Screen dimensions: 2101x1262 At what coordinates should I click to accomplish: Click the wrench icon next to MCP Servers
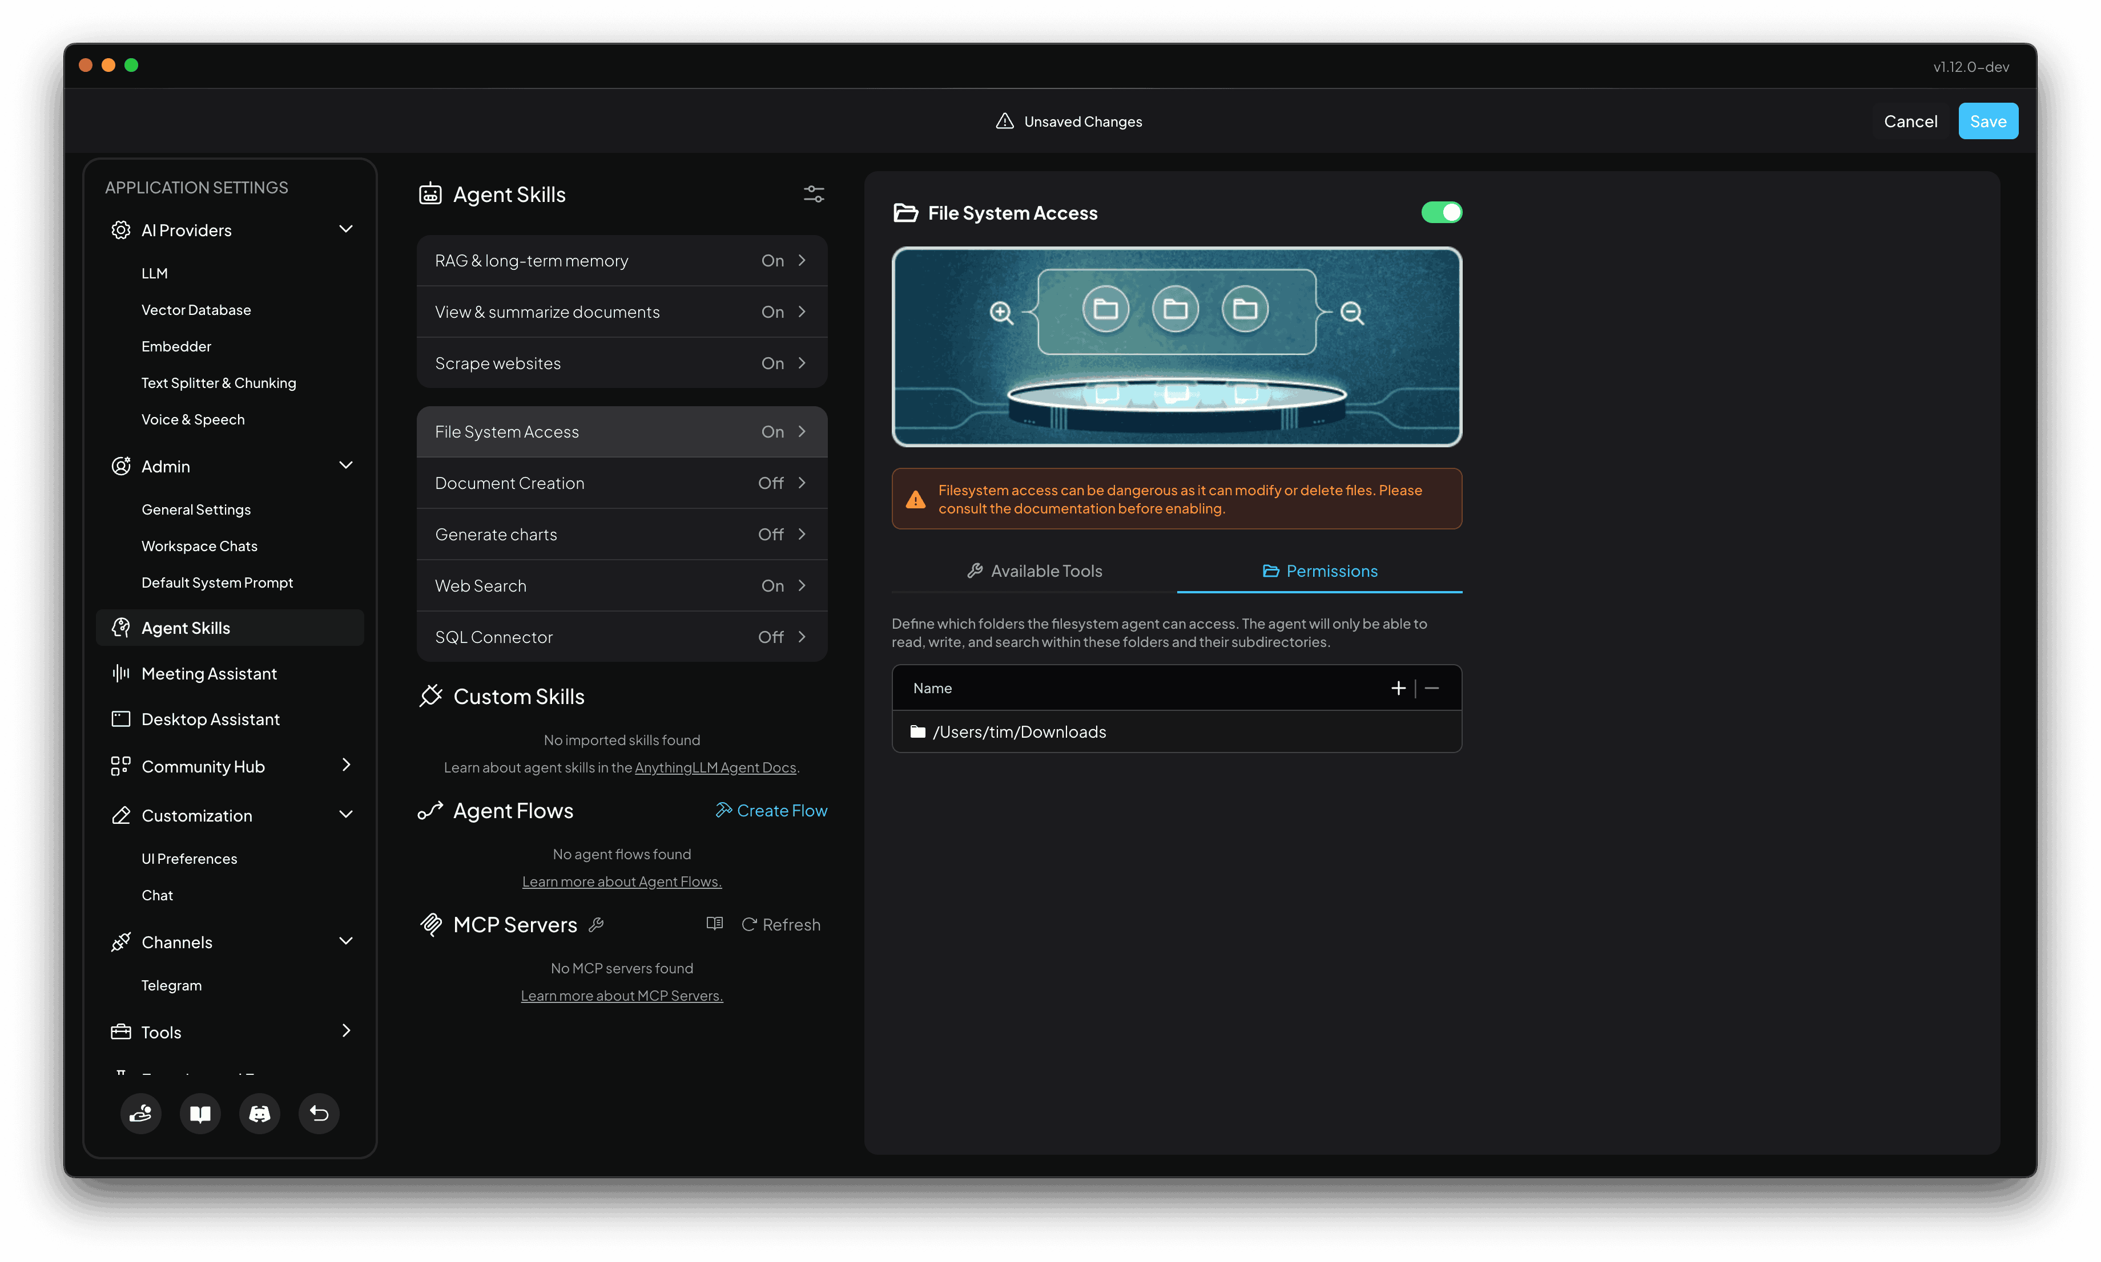597,924
